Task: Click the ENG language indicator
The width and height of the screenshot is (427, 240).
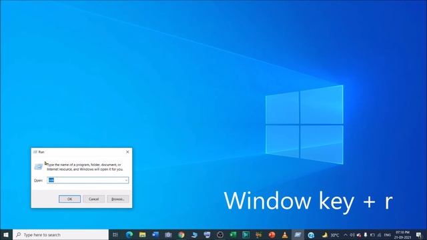Action: (x=387, y=235)
